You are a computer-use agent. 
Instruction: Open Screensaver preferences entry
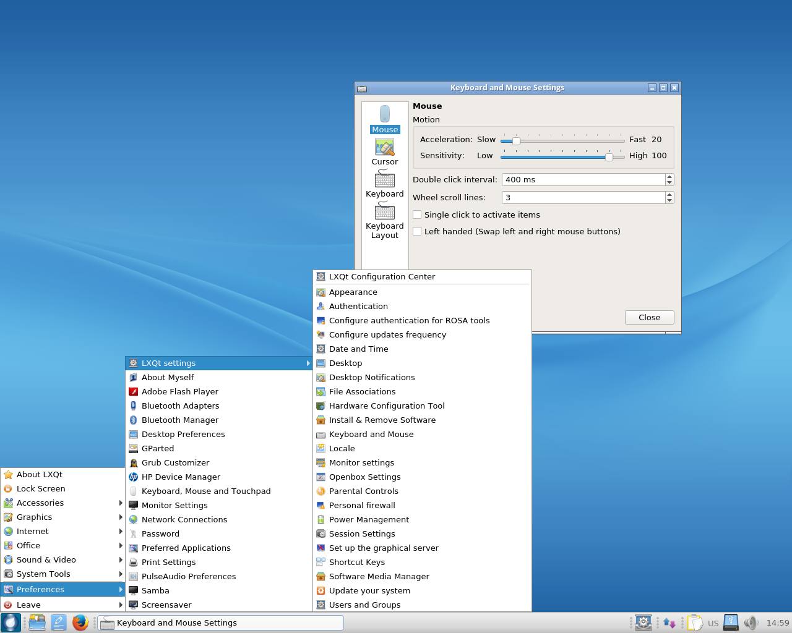click(219, 605)
